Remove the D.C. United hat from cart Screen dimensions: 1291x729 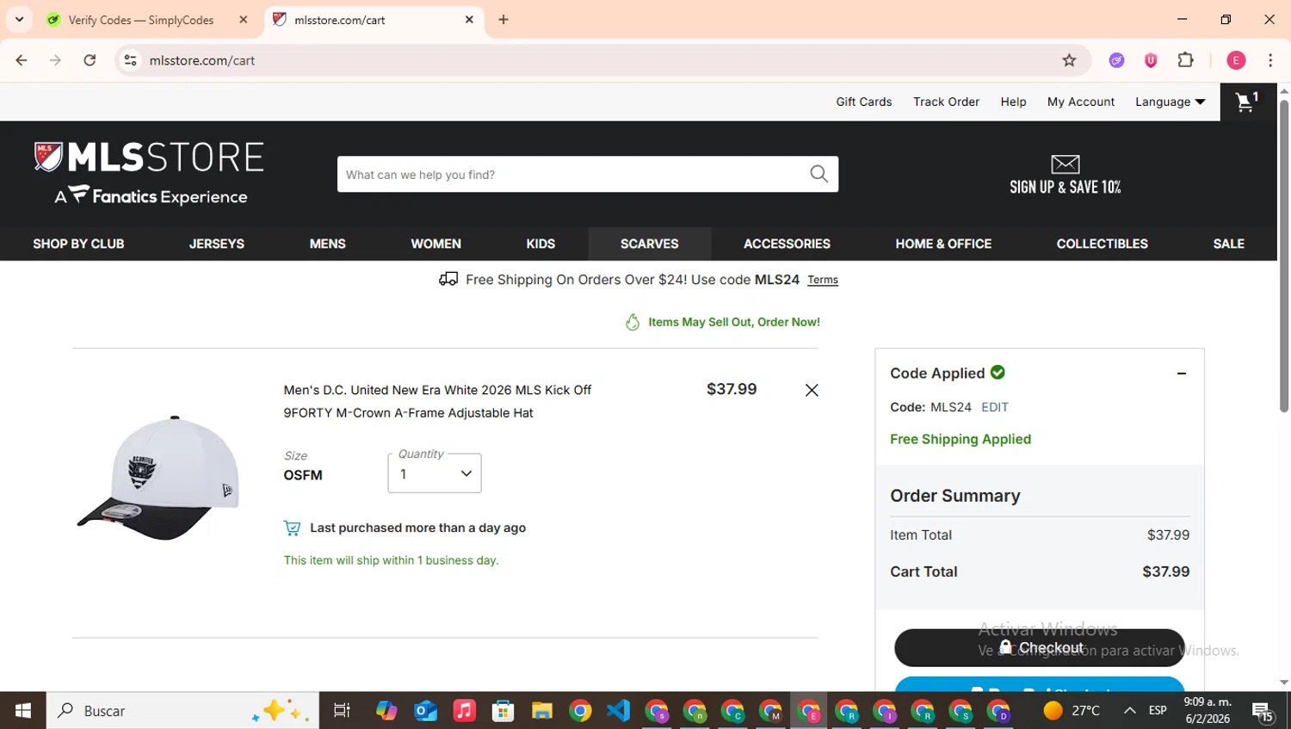click(812, 390)
